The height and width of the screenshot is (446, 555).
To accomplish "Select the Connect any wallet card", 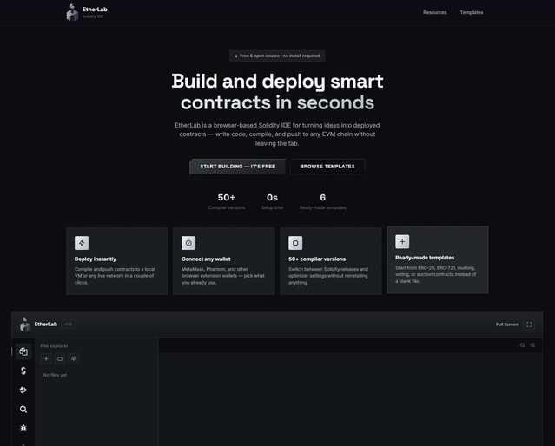I will coord(224,261).
